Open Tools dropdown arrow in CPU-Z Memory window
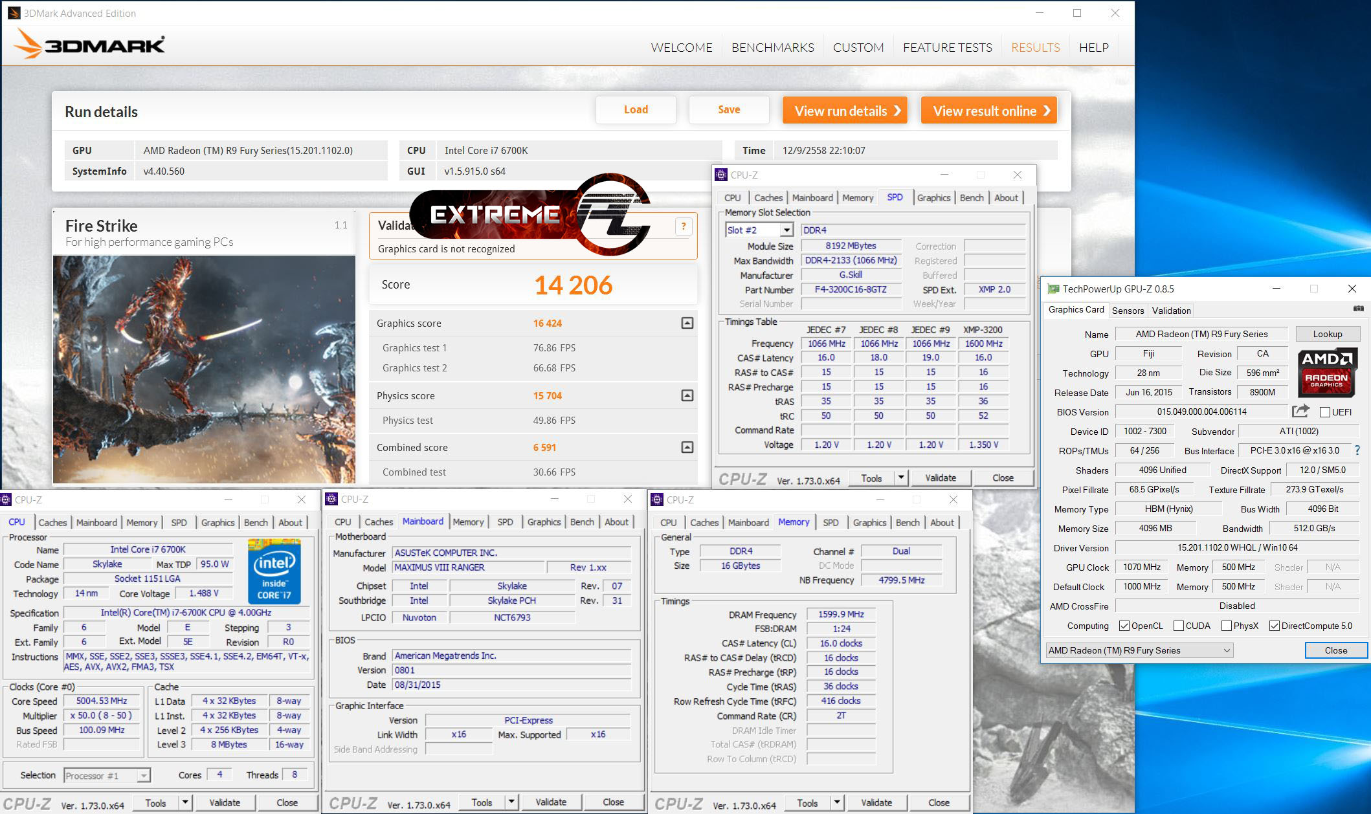 click(x=837, y=802)
